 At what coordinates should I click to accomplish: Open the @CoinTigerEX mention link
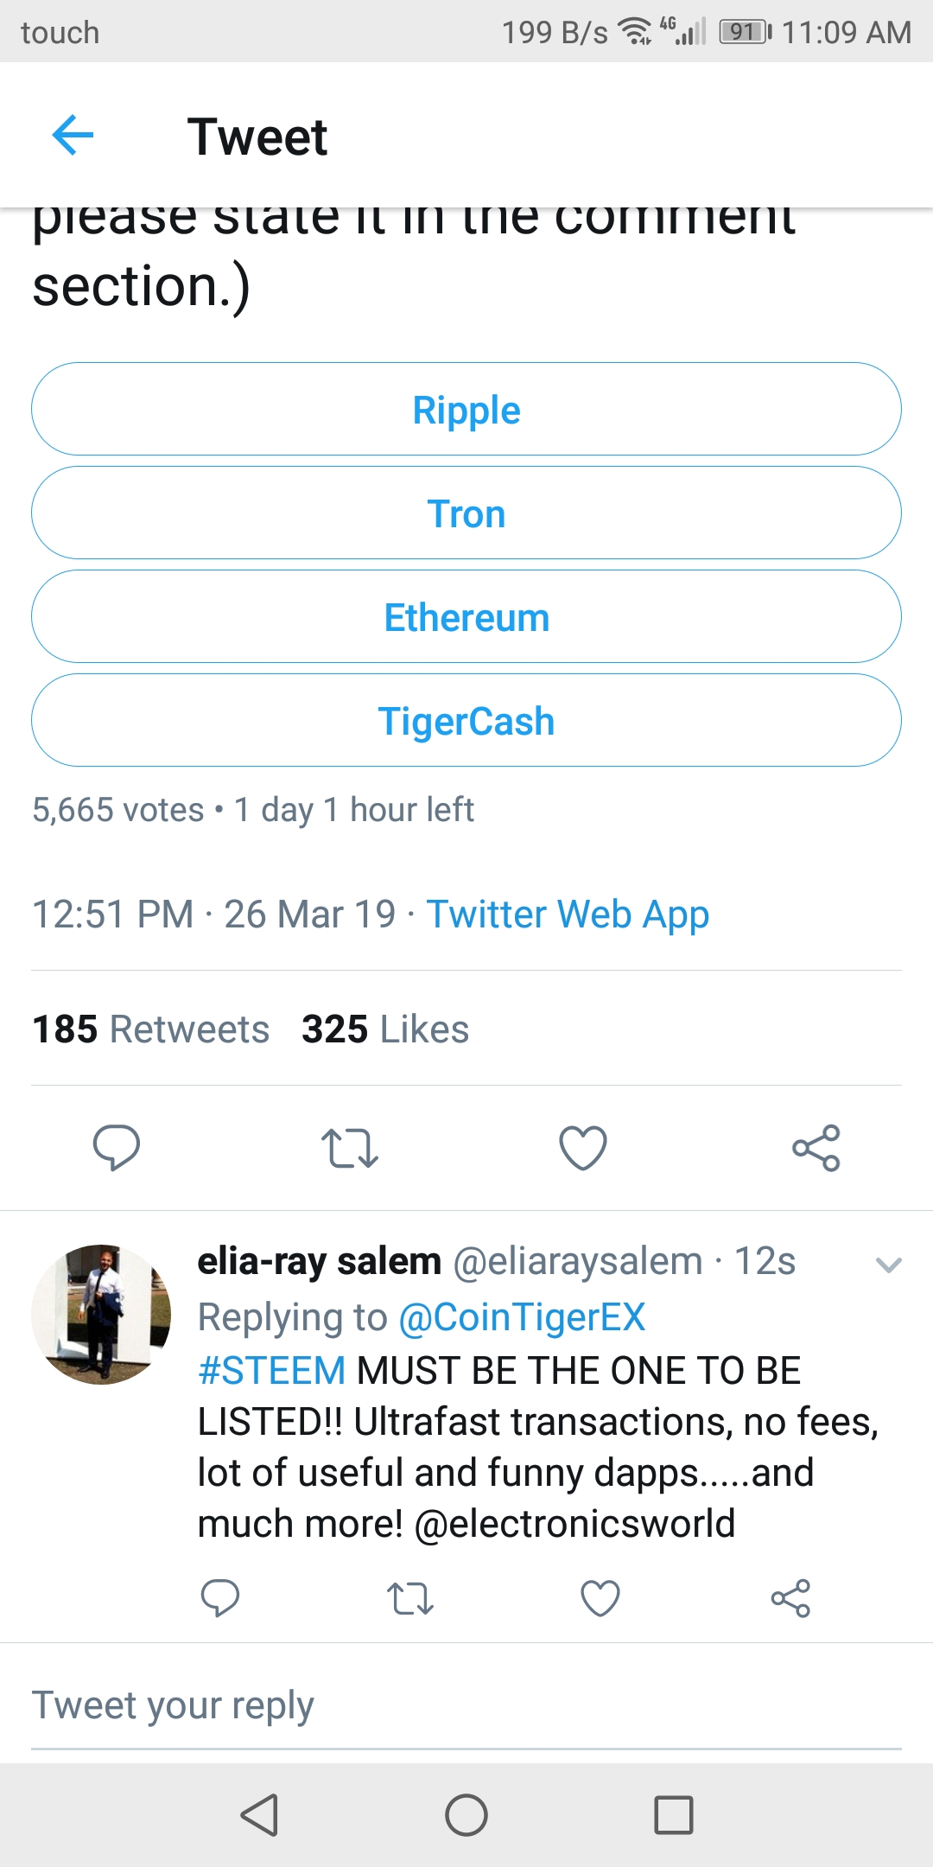pyautogui.click(x=522, y=1317)
